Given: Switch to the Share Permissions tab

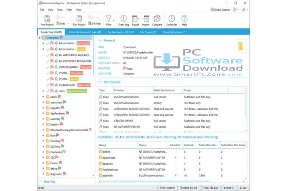Looking at the screenshot, I should [x=174, y=32].
